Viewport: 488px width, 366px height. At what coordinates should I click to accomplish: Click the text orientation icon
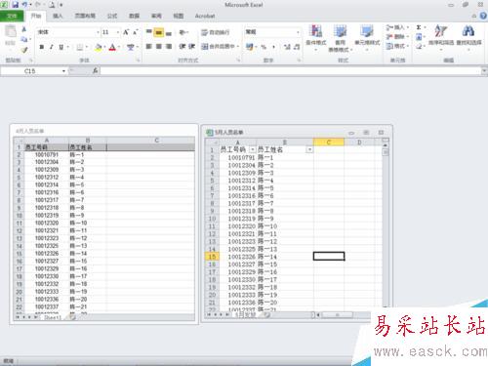(x=183, y=32)
